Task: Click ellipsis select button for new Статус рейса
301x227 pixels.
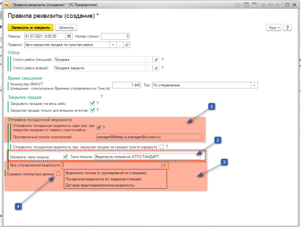Action: click(149, 68)
